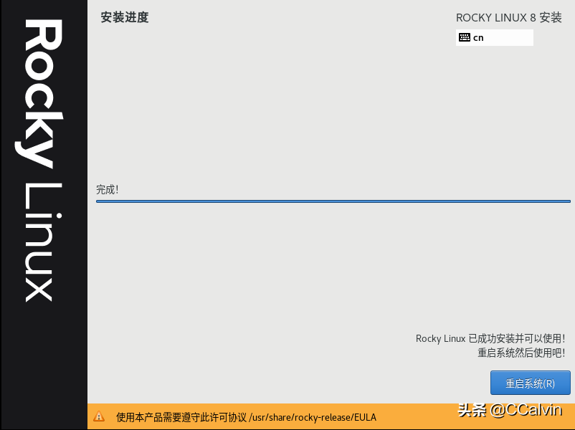
Task: Open the cn keyboard layout indicator
Action: point(479,37)
